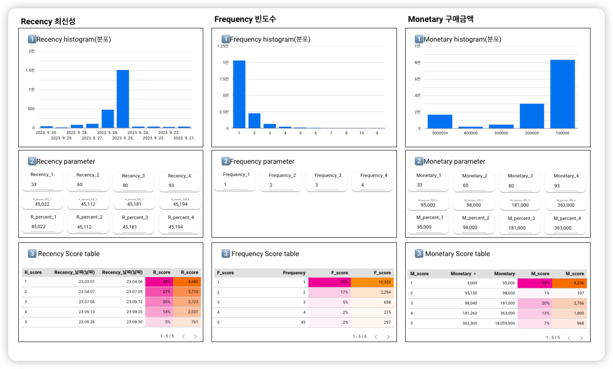613x369 pixels.
Task: Edit the Frequency_4 parameter field
Action: pyautogui.click(x=372, y=185)
